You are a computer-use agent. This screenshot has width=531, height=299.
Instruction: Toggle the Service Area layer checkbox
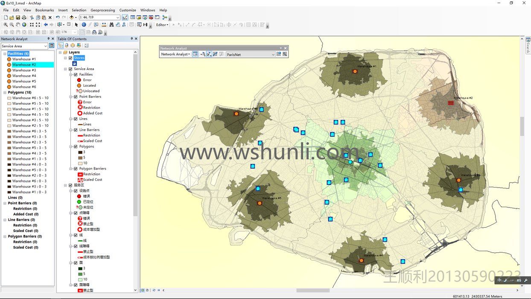coord(71,69)
